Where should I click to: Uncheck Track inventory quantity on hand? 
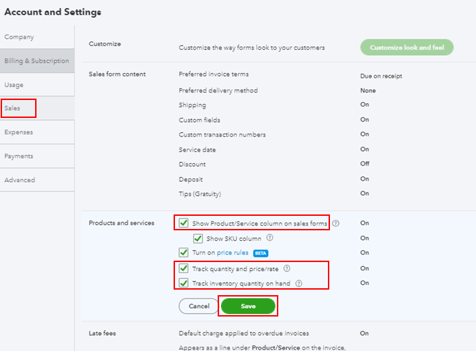(183, 283)
